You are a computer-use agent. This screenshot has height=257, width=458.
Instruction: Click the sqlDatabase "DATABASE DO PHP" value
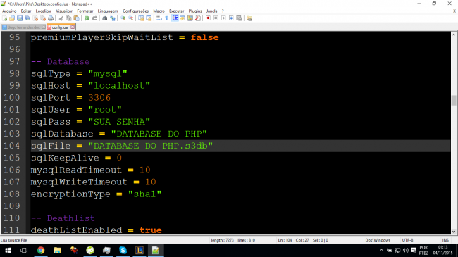click(x=159, y=134)
